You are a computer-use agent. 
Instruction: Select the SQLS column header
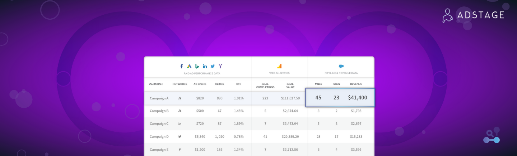[336, 84]
